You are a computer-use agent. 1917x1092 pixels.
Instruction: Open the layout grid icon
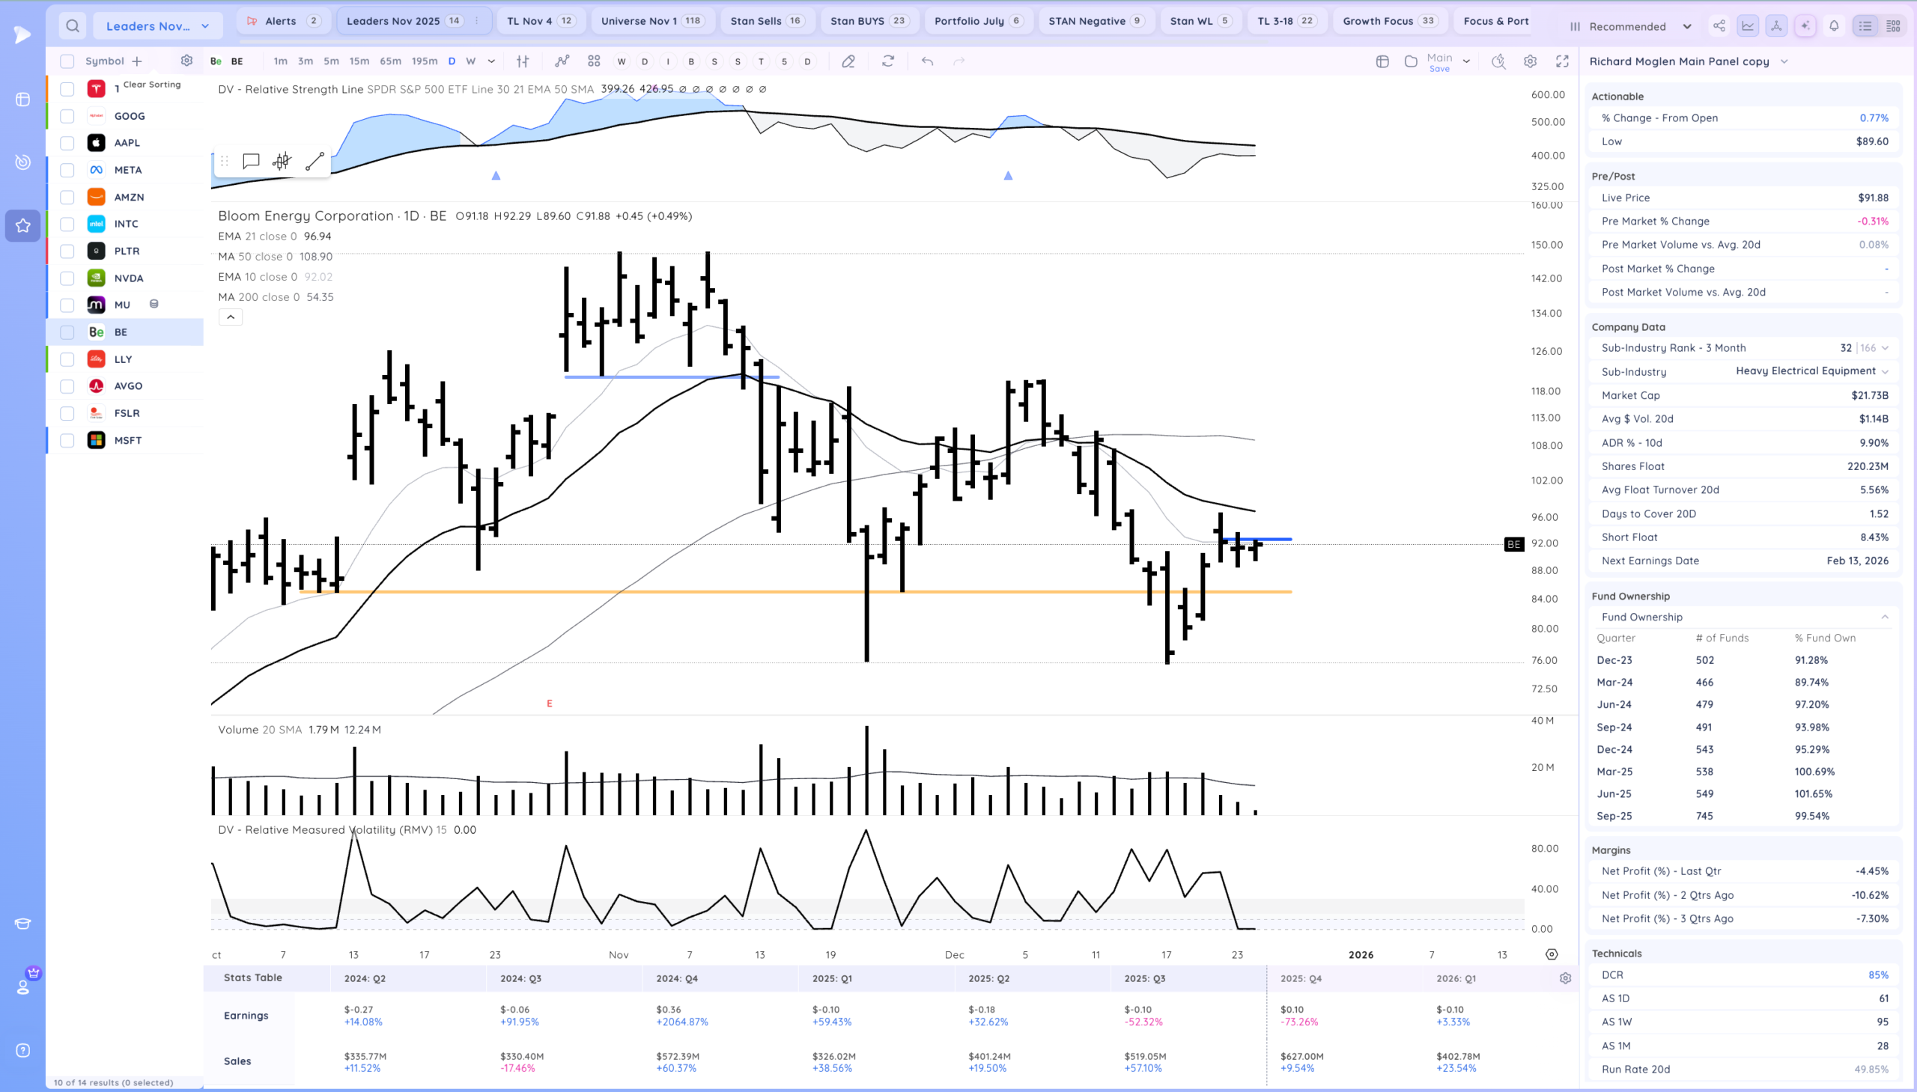click(594, 61)
